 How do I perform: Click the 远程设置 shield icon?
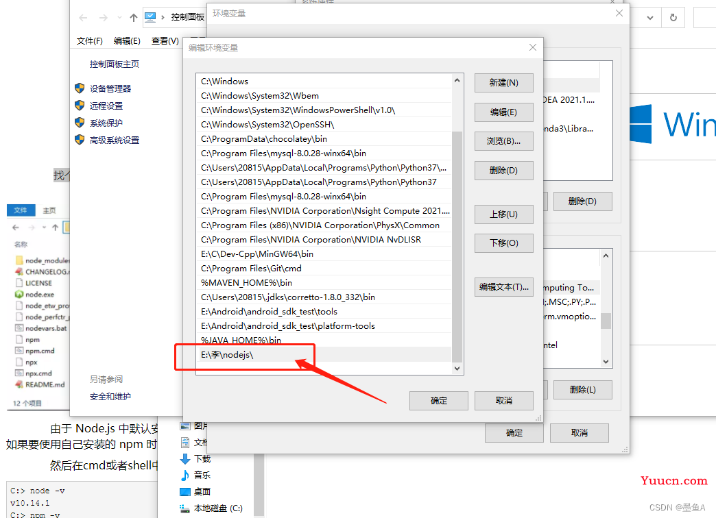tap(80, 106)
